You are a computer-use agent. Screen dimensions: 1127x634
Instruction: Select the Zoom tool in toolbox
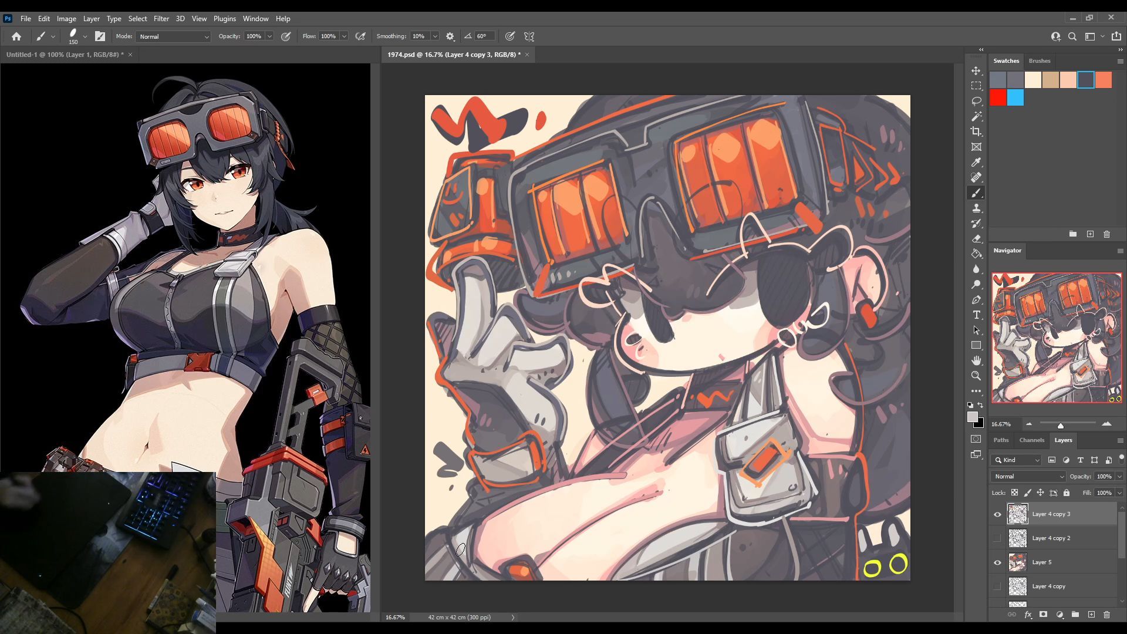976,376
